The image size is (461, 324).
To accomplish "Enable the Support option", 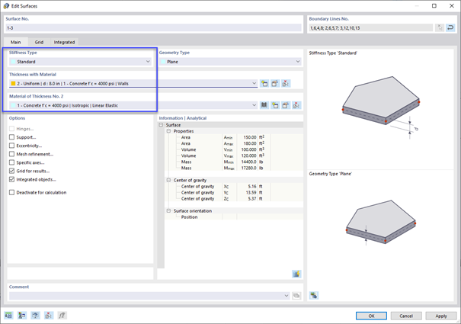I will 11,137.
